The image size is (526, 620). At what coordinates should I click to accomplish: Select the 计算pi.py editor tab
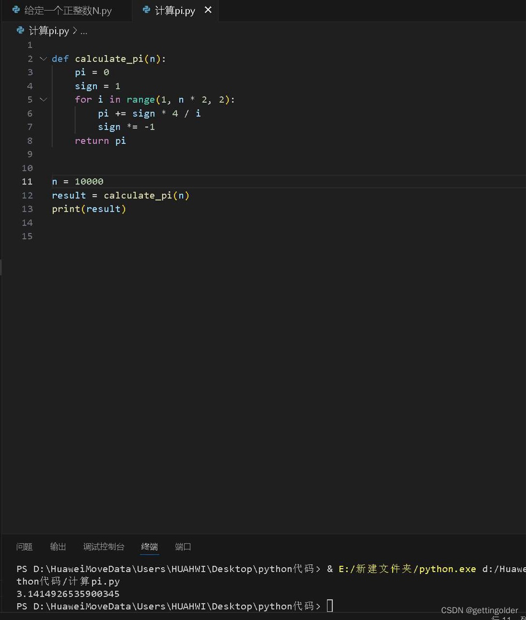(175, 11)
